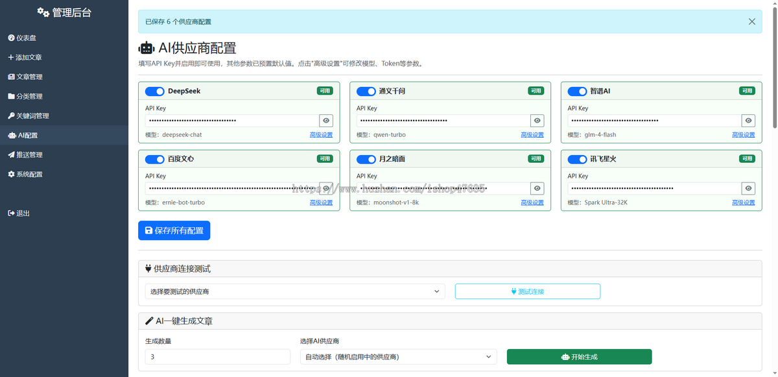Screen dimensions: 778x377
Task: Reveal 通义千问 API key via eye icon
Action: click(x=537, y=121)
